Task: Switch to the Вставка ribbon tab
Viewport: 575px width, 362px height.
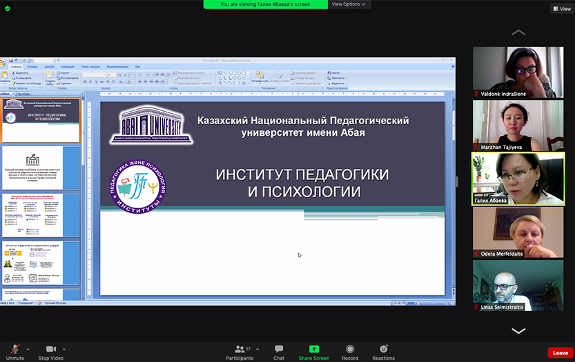Action: 32,67
